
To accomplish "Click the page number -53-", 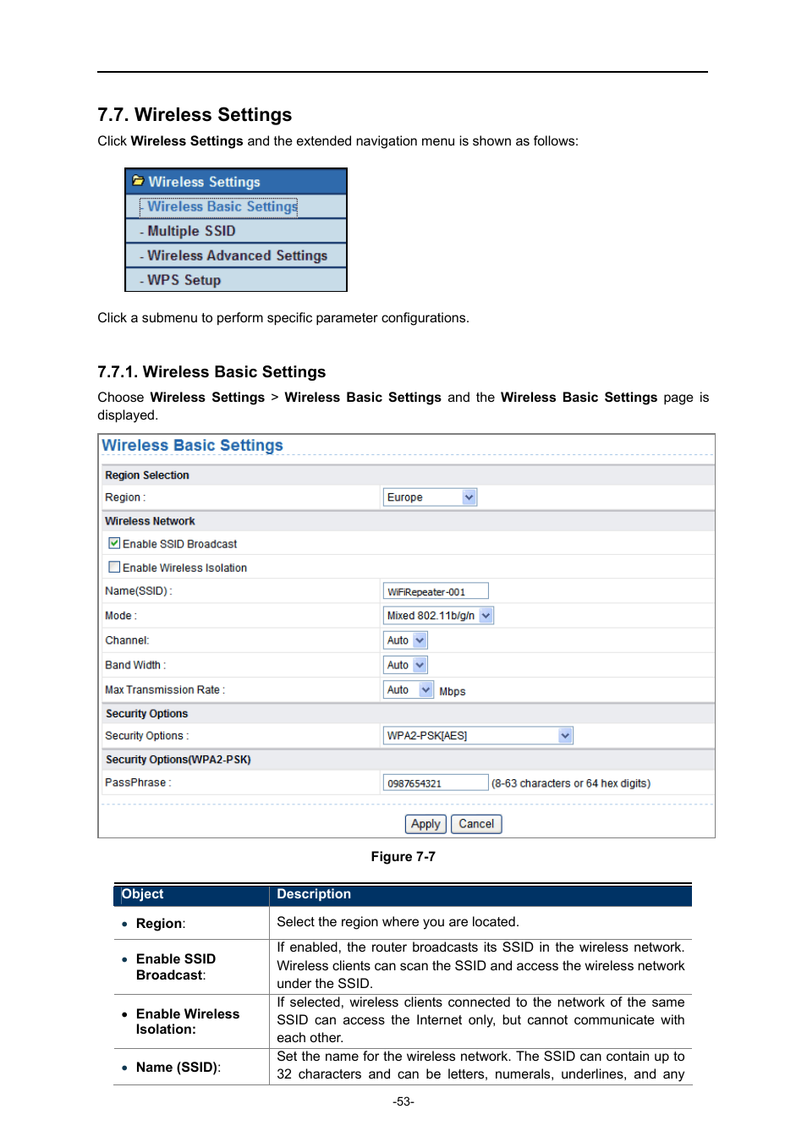I will (x=403, y=1101).
